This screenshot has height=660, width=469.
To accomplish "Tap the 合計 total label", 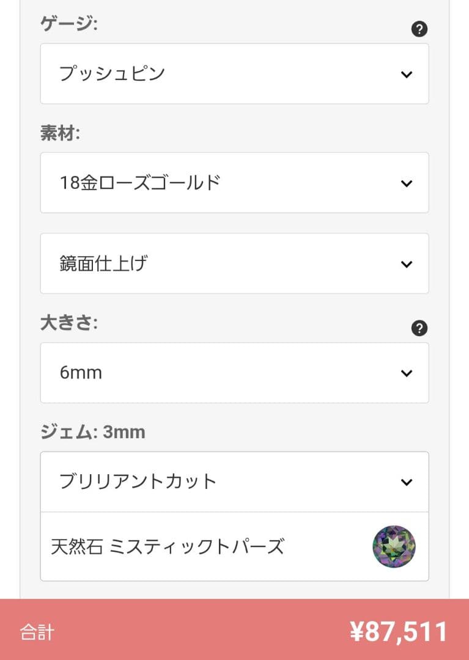I will (37, 632).
